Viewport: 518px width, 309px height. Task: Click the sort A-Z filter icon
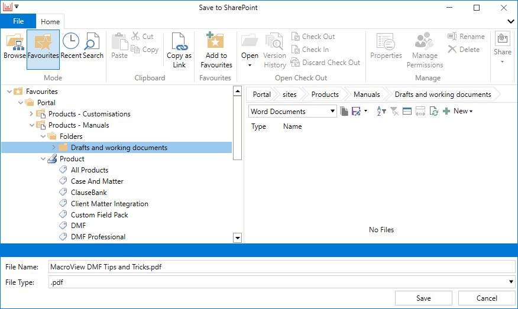coord(381,111)
